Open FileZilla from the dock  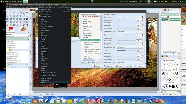pos(99,101)
